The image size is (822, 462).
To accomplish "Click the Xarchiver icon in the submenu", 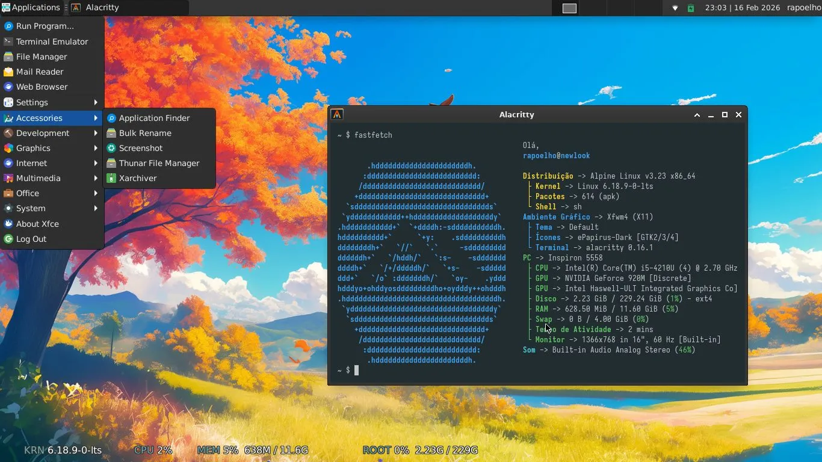I will click(x=111, y=178).
